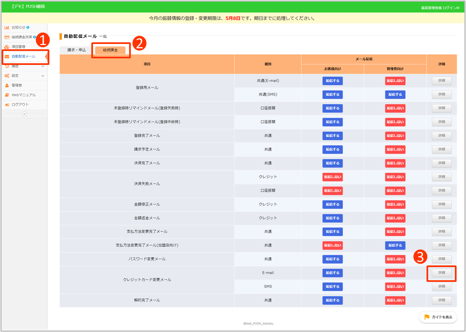Click the ガイドを表示 button
This screenshot has width=466, height=332.
point(438,317)
